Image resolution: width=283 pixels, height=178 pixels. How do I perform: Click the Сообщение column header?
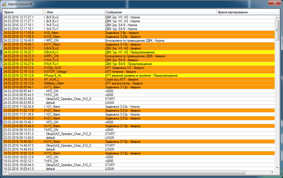[x=160, y=12]
